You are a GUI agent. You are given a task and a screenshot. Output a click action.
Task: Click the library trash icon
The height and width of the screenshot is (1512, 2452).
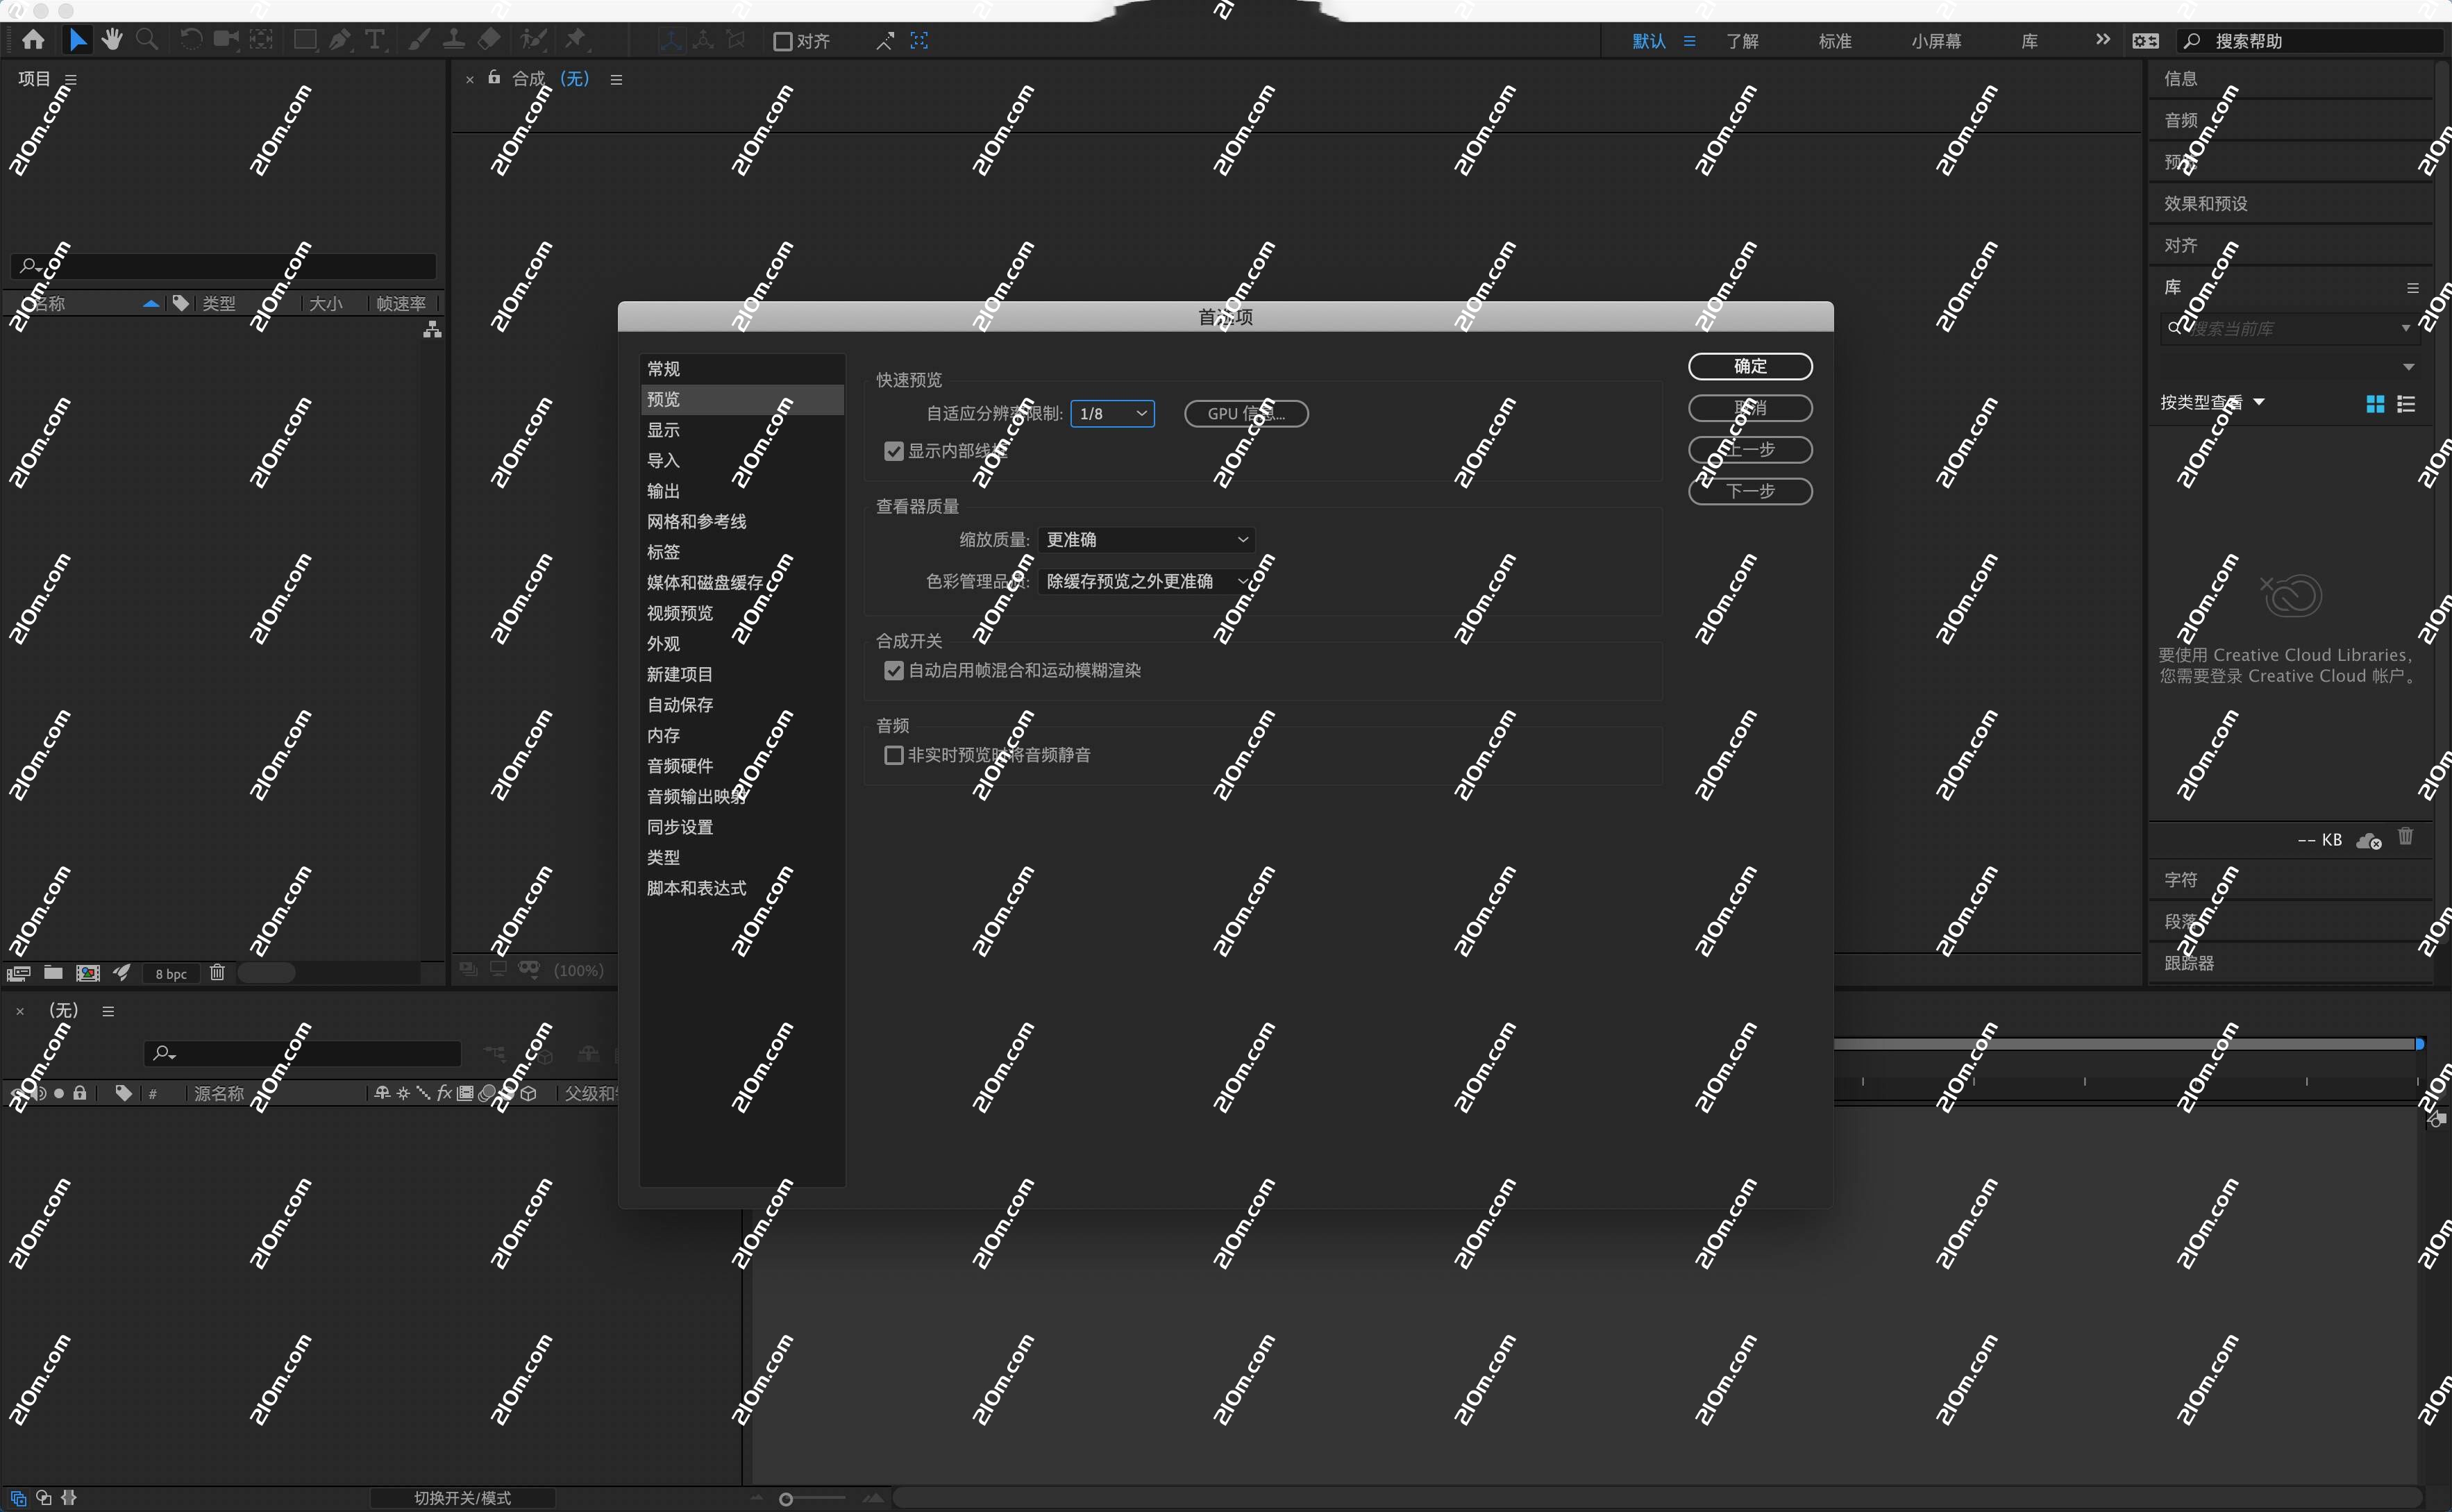[2405, 837]
